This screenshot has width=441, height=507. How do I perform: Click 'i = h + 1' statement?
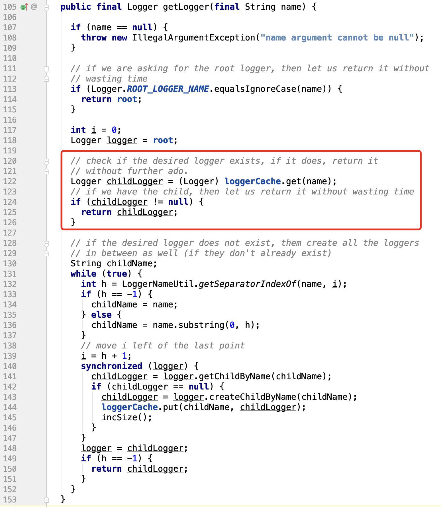[x=106, y=356]
